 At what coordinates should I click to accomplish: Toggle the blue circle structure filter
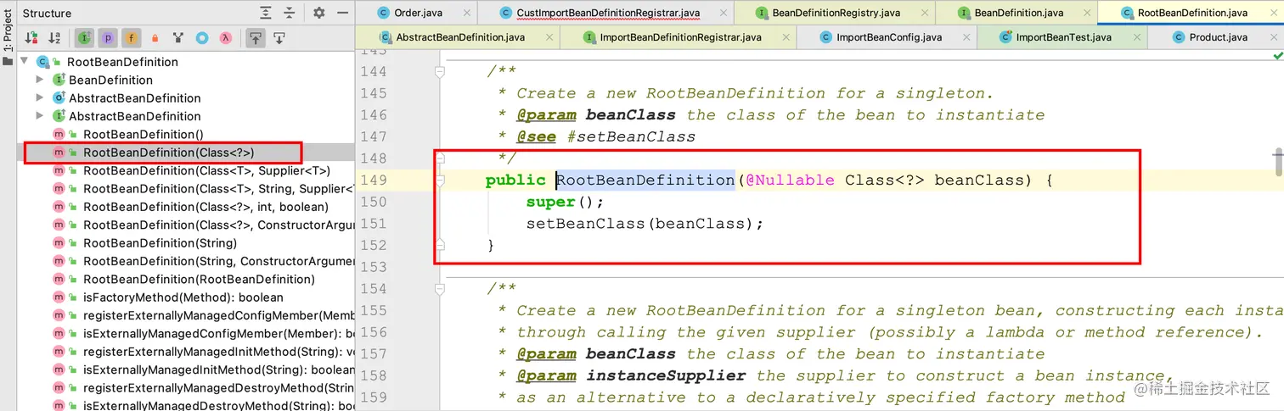click(x=202, y=38)
